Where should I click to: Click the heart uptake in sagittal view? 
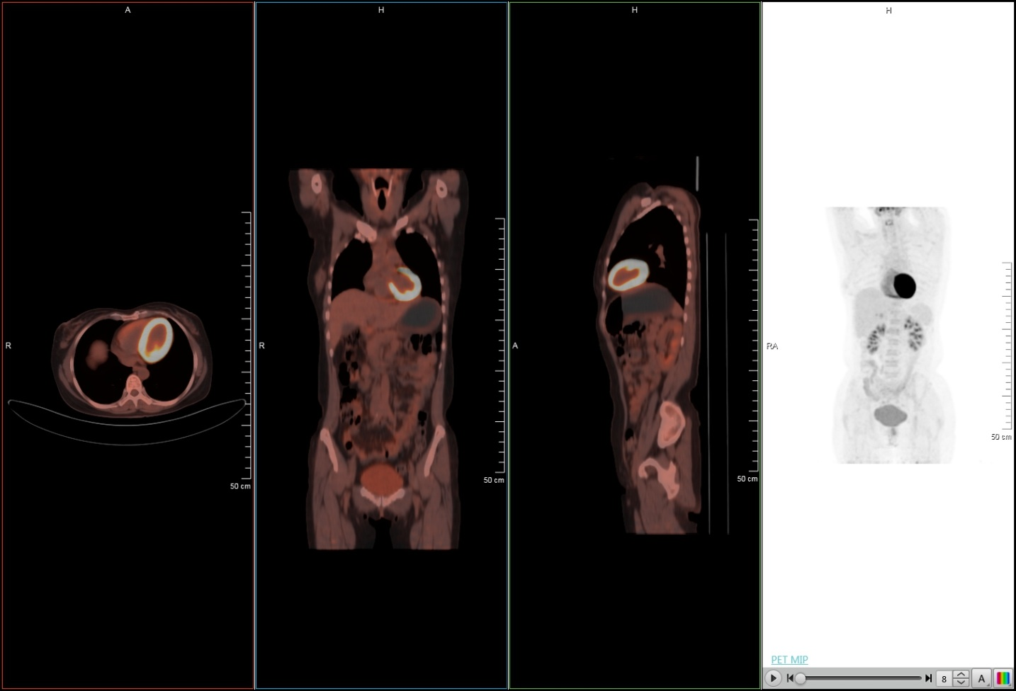[627, 275]
